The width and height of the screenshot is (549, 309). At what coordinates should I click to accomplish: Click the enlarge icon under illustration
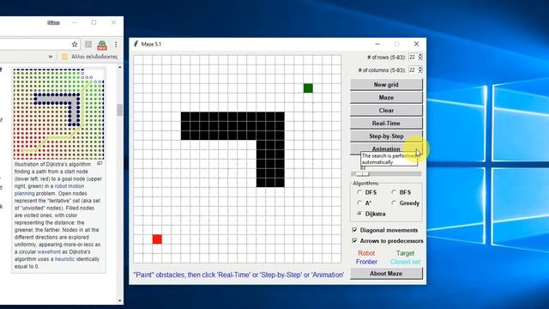pos(100,163)
